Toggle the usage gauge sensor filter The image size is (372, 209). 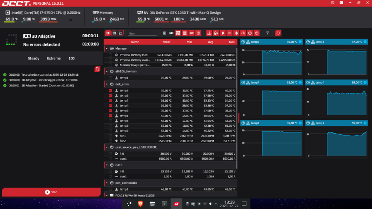click(x=243, y=33)
